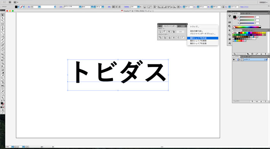The height and width of the screenshot is (149, 270).
Task: Expand the レイヤー 1 disclosure triangle
Action: (240, 59)
